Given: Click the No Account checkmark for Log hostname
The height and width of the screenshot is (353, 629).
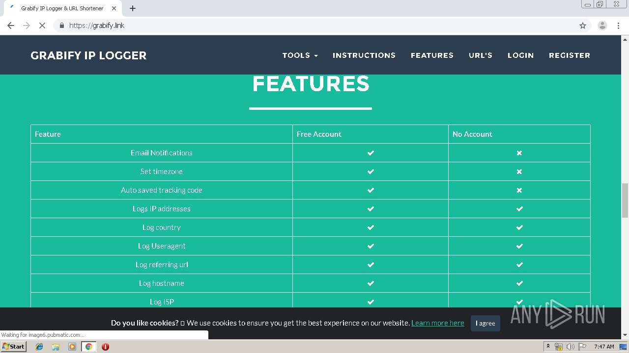Looking at the screenshot, I should (519, 283).
